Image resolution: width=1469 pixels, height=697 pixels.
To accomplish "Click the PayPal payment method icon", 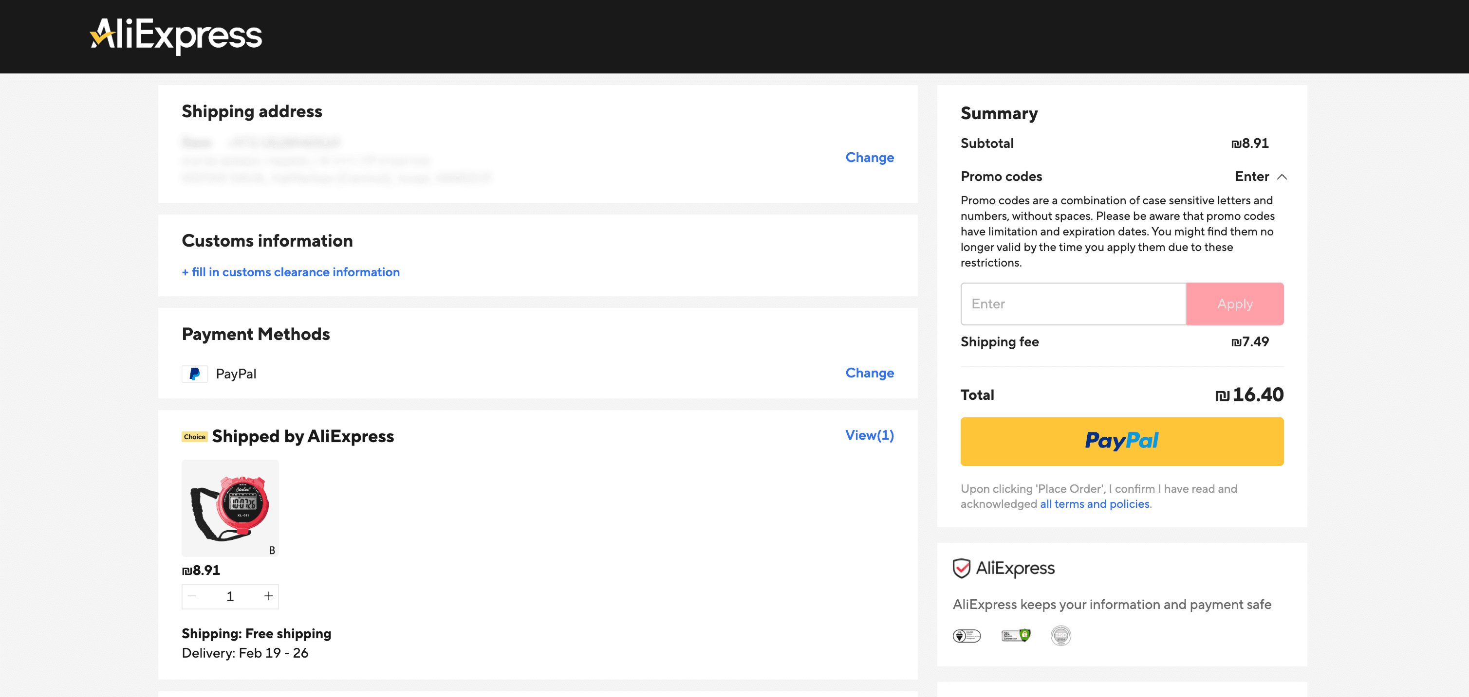I will [194, 374].
